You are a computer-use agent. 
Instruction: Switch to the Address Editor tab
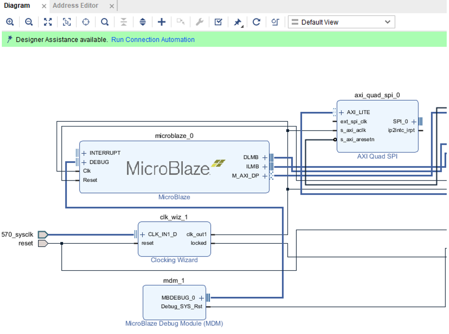click(75, 5)
